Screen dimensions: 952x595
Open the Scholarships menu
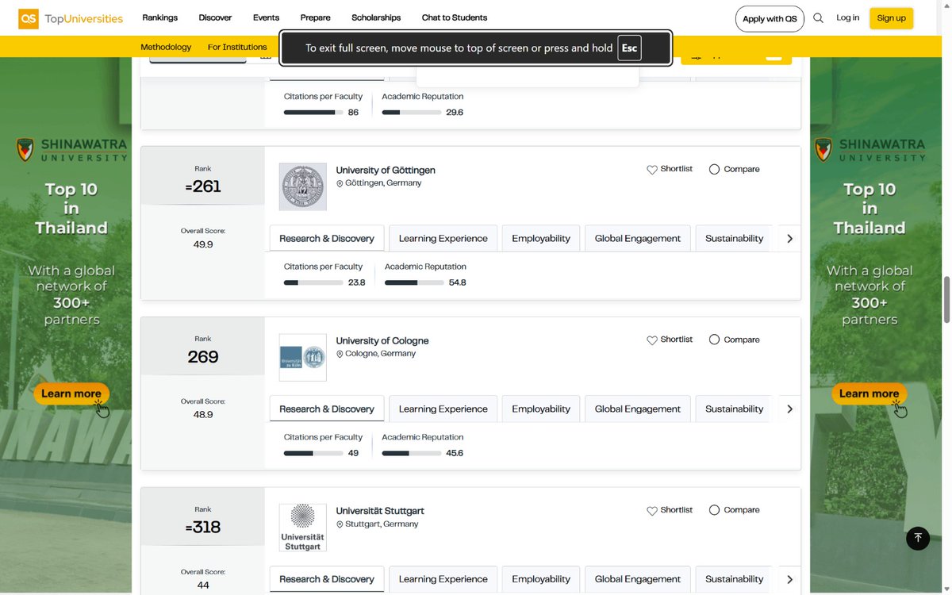tap(376, 17)
